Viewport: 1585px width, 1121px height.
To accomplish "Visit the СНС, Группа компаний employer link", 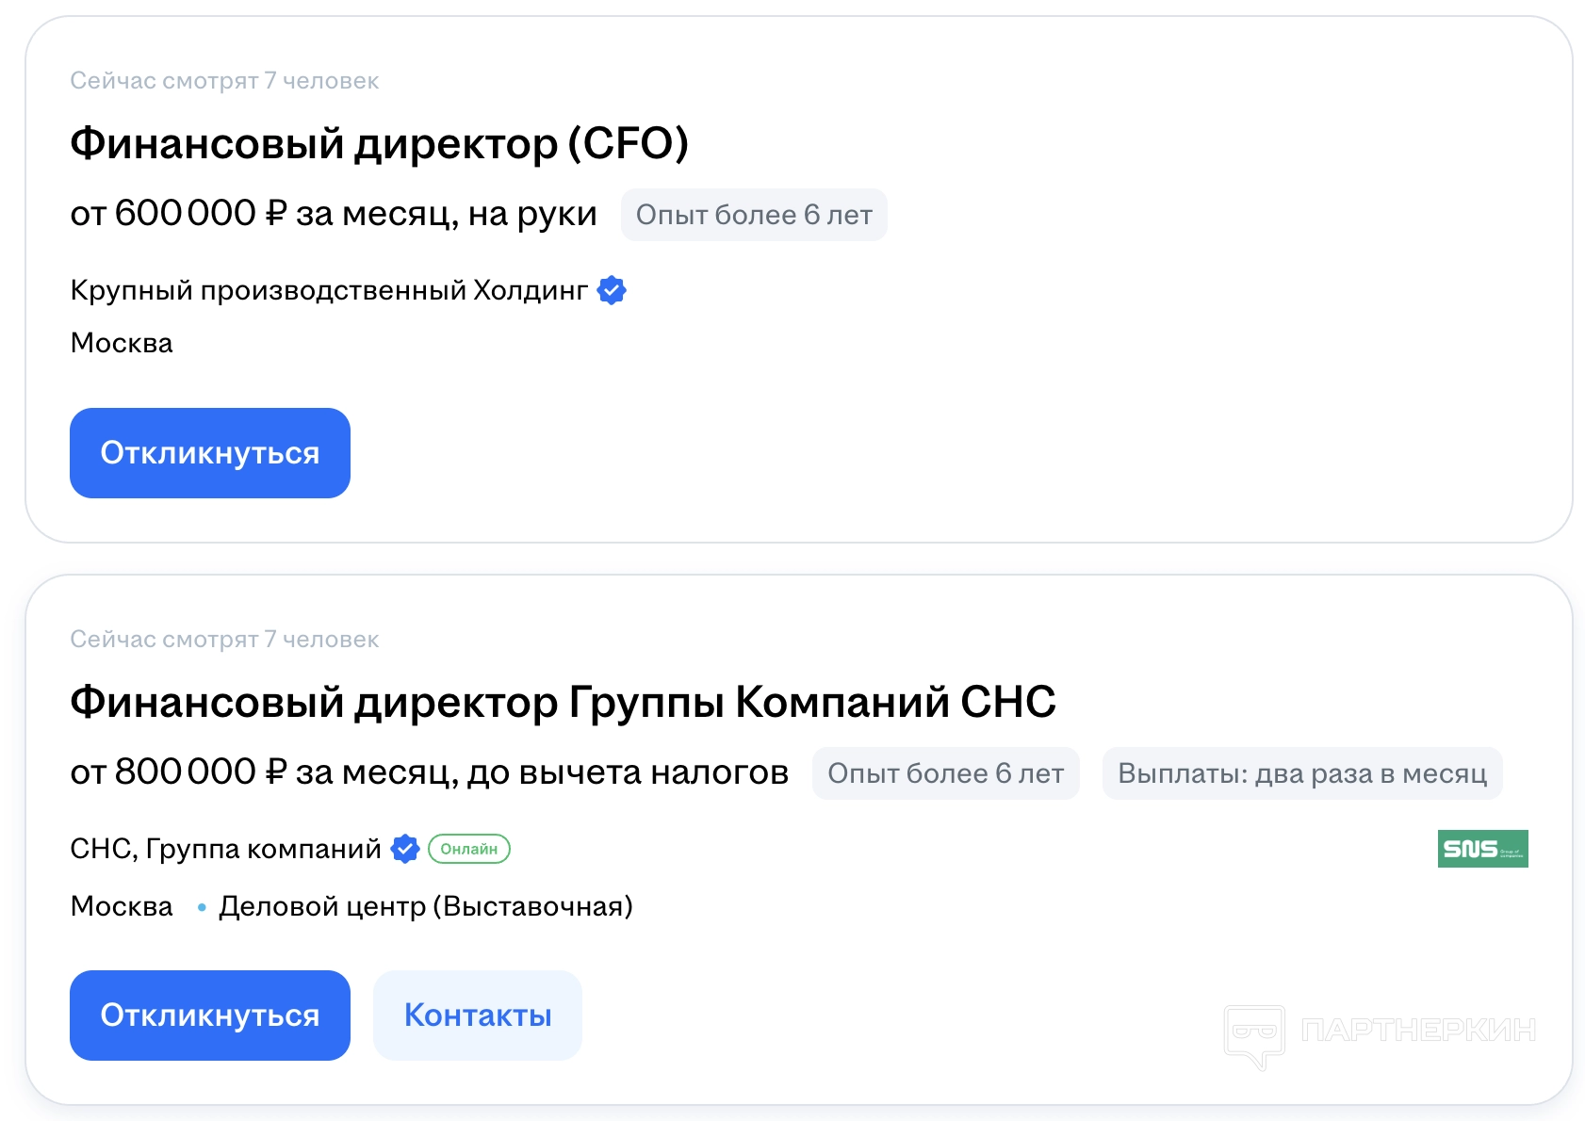I will click(225, 849).
